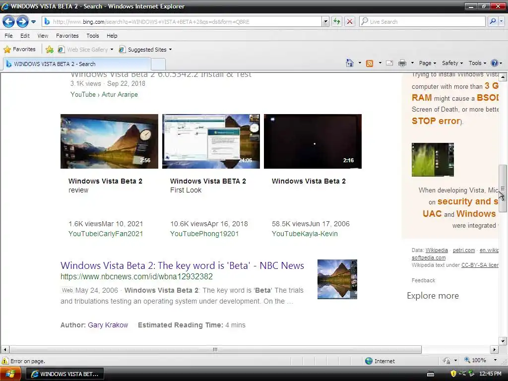Click the vertical scrollbar down arrow
Screen dimensions: 508x381
tap(503, 340)
